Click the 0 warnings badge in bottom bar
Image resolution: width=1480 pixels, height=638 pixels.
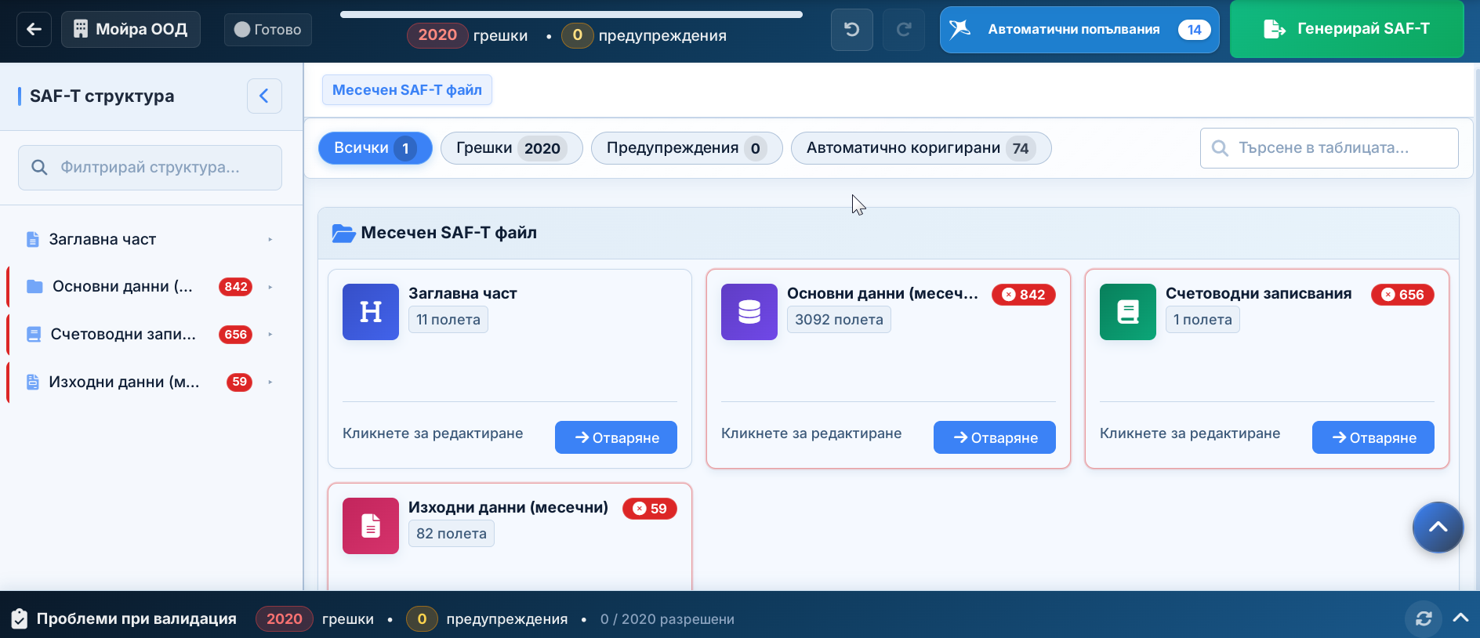coord(422,619)
